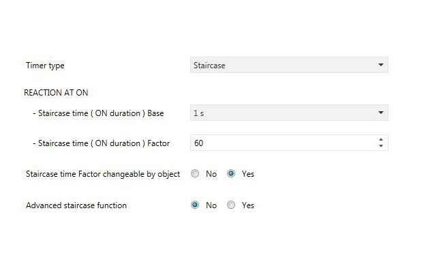This screenshot has height=273, width=443.
Task: Click the Timer type label
Action: [45, 66]
